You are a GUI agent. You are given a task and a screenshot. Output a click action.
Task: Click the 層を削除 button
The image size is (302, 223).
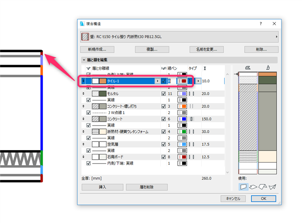coord(147,187)
